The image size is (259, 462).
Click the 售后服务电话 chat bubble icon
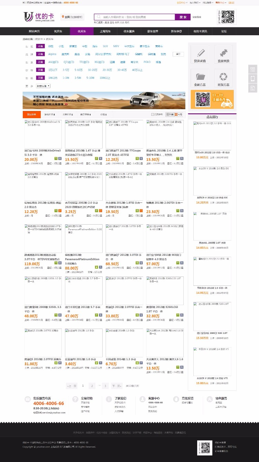28,399
